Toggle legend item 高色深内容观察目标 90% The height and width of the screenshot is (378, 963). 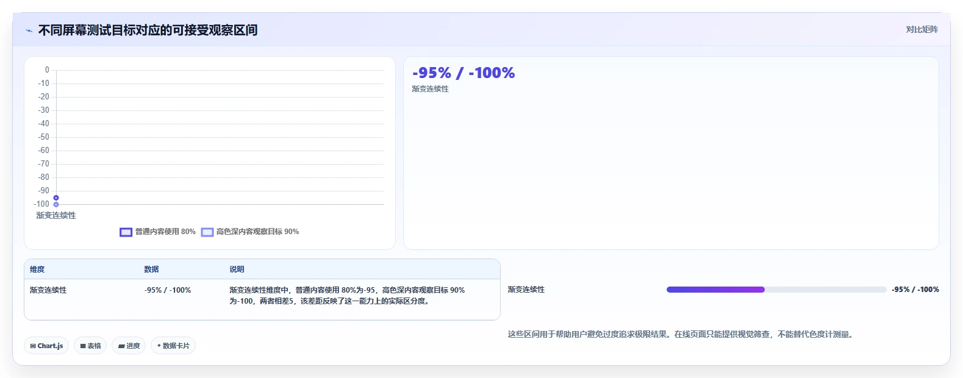pos(250,232)
